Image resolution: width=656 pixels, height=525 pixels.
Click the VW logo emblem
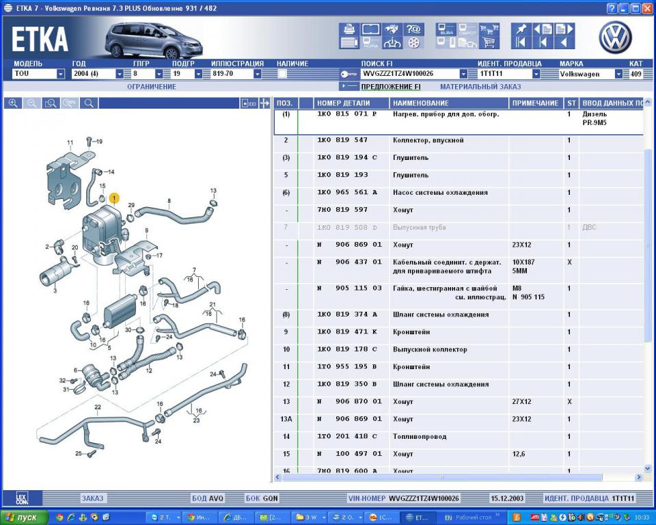point(615,38)
